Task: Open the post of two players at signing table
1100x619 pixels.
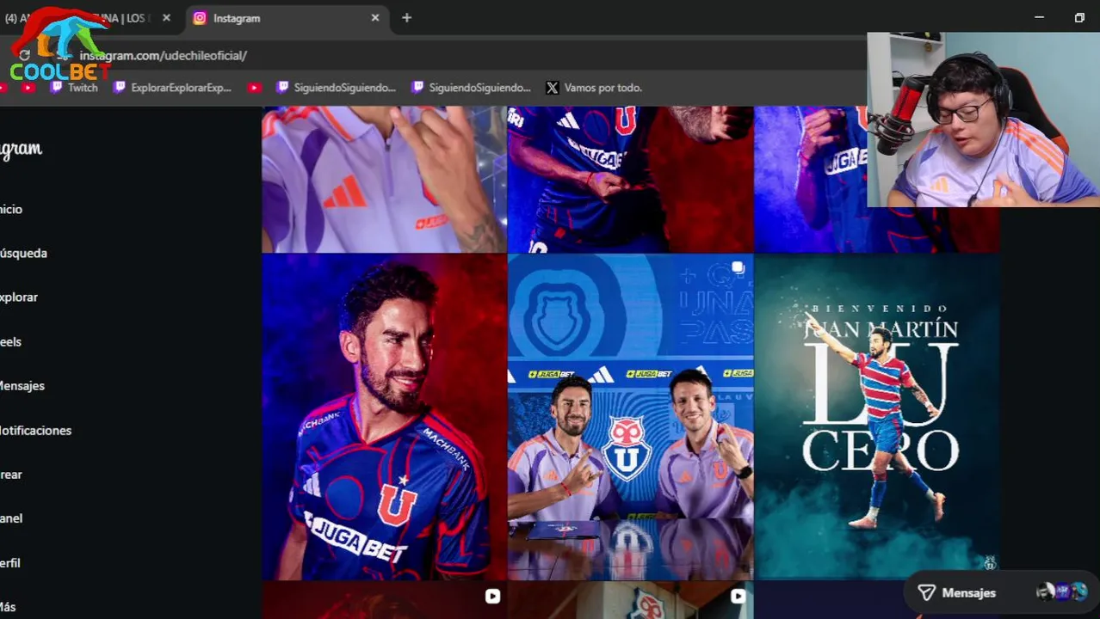Action: point(630,417)
